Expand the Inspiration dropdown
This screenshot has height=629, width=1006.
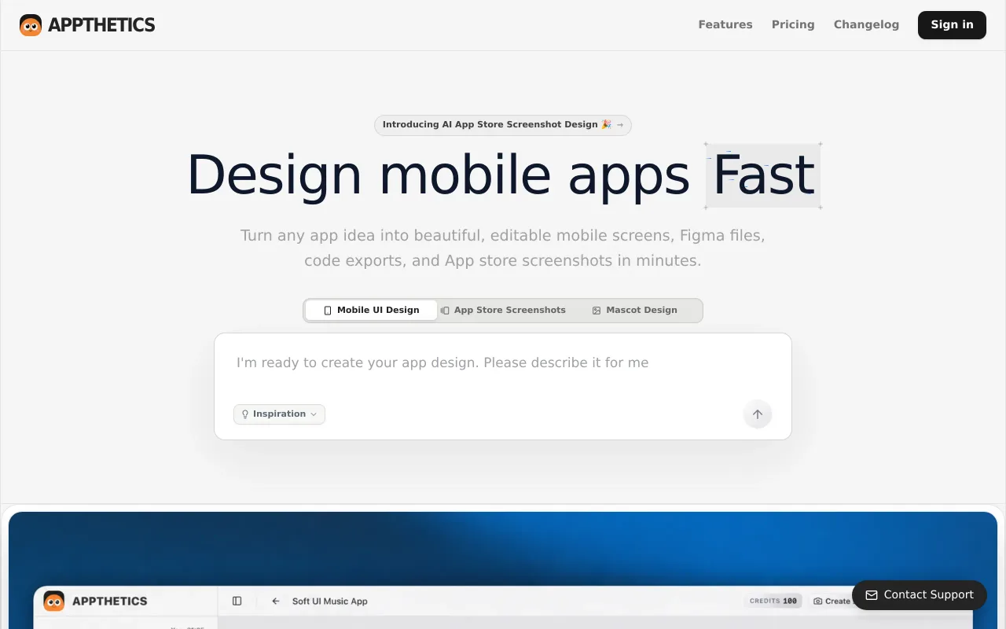point(279,414)
